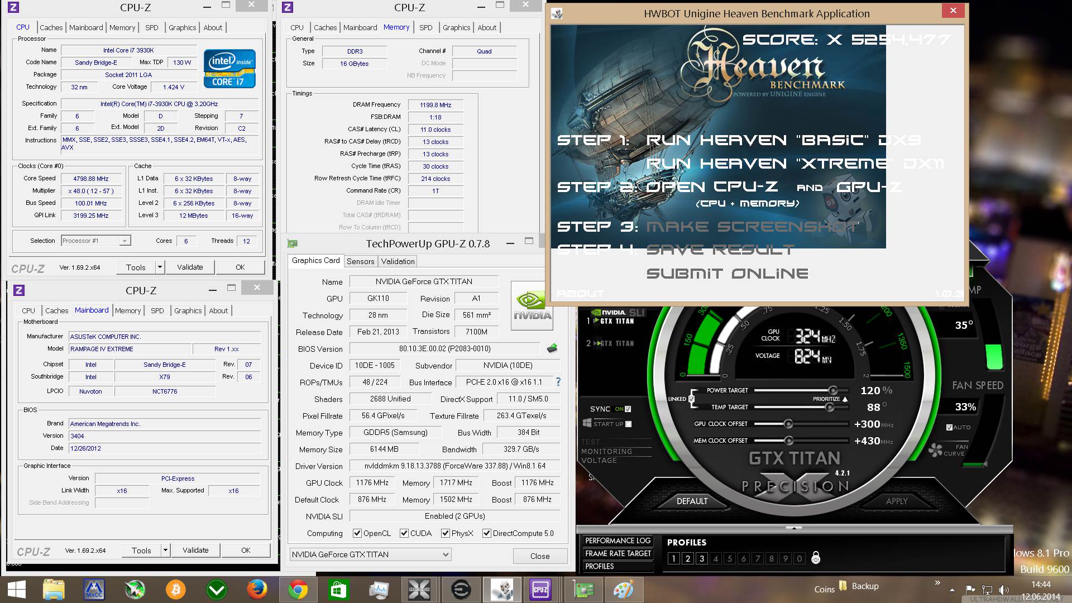Open Paint palette taskbar icon
The image size is (1072, 603).
click(623, 590)
